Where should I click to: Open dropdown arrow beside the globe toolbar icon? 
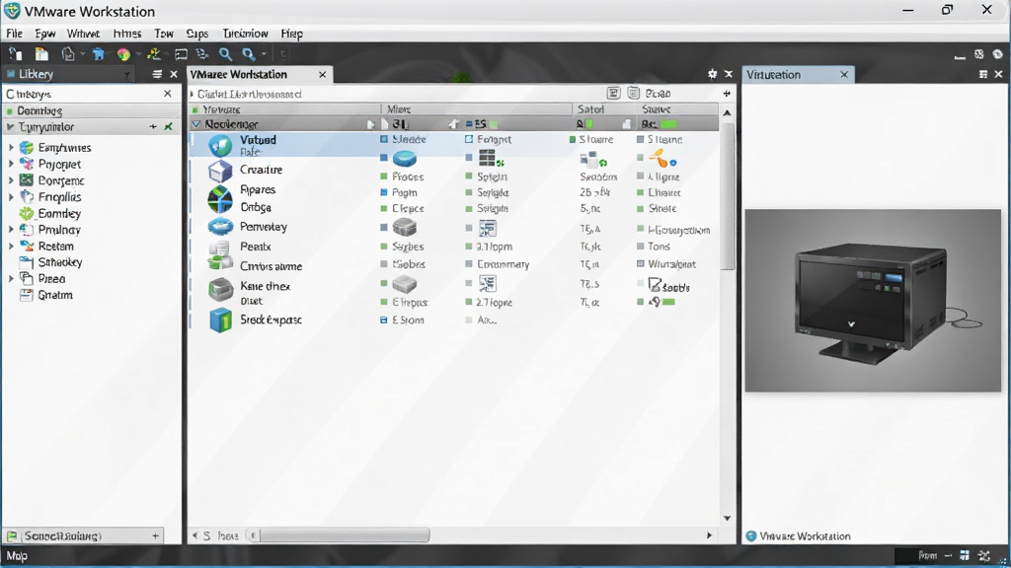138,55
